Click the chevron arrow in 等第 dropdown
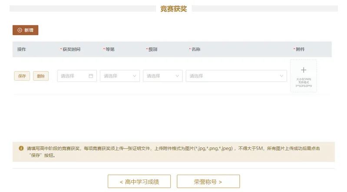The width and height of the screenshot is (347, 192). click(x=134, y=76)
